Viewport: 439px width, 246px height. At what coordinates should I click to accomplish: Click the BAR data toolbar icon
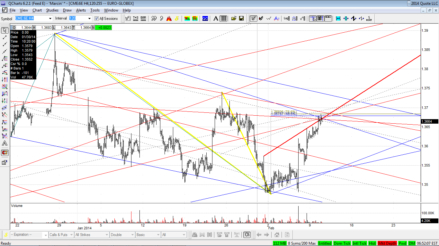(x=143, y=18)
